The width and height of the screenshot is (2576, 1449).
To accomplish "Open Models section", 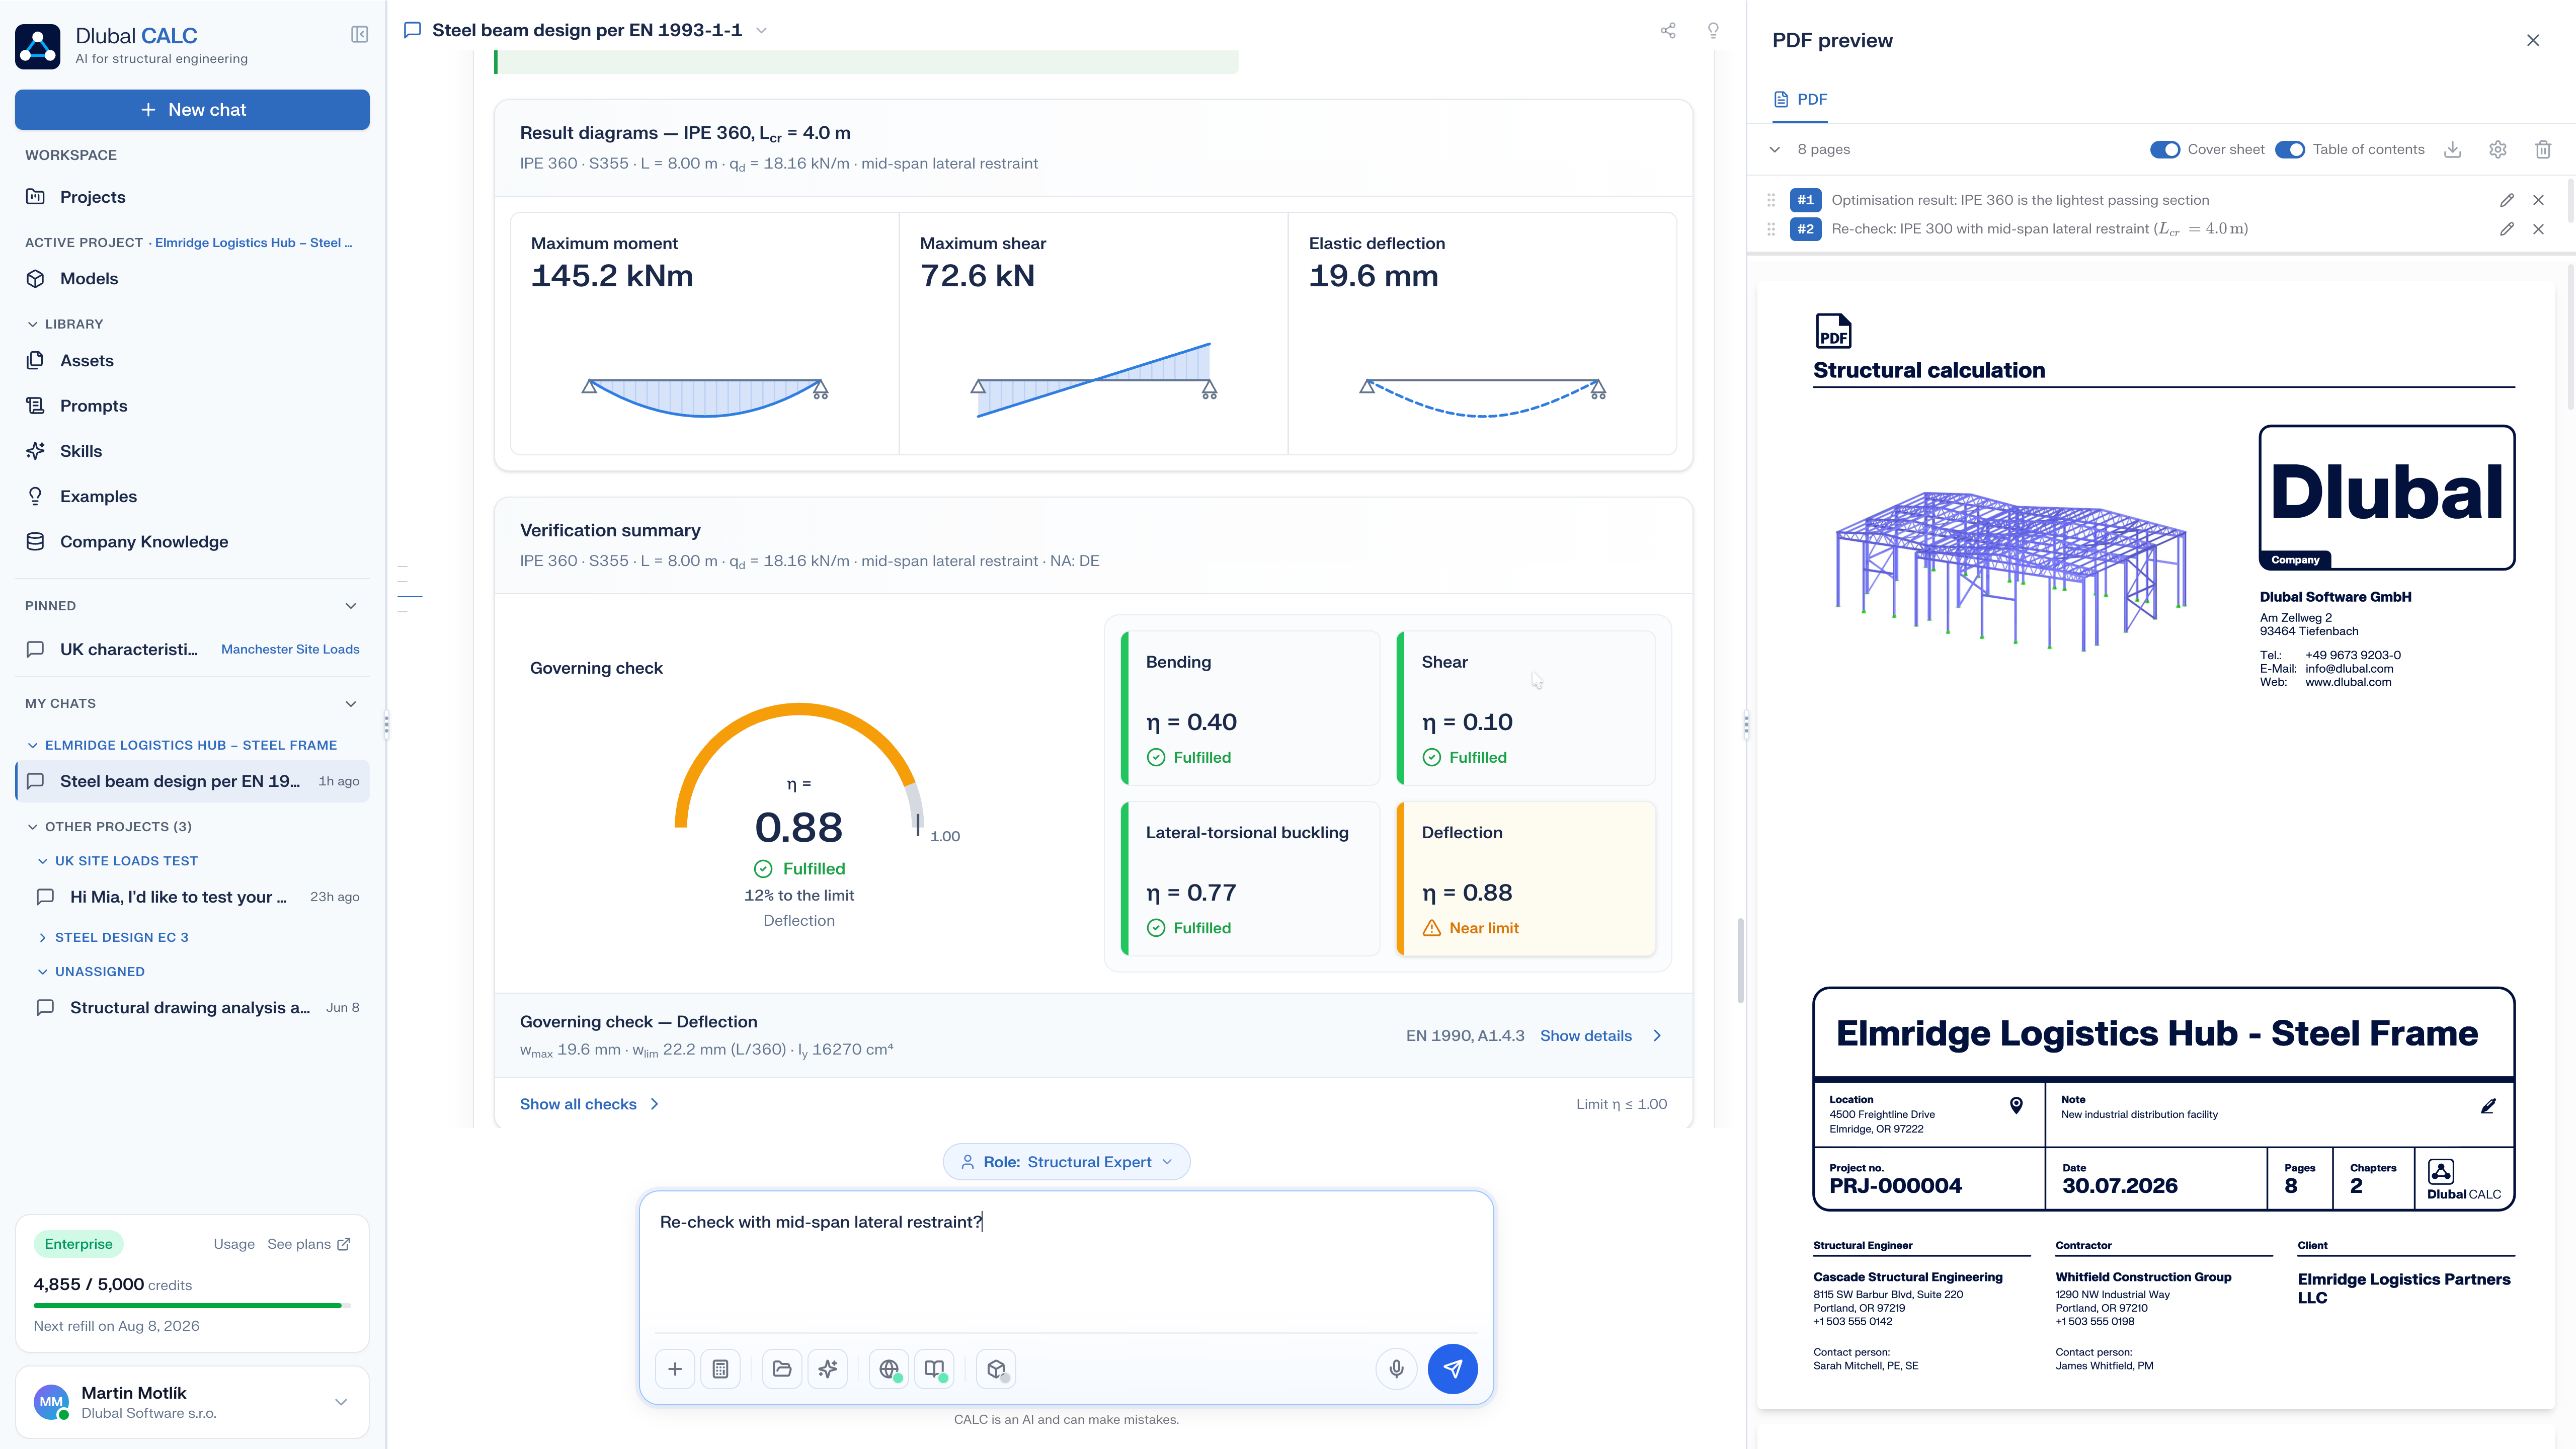I will tap(192, 279).
